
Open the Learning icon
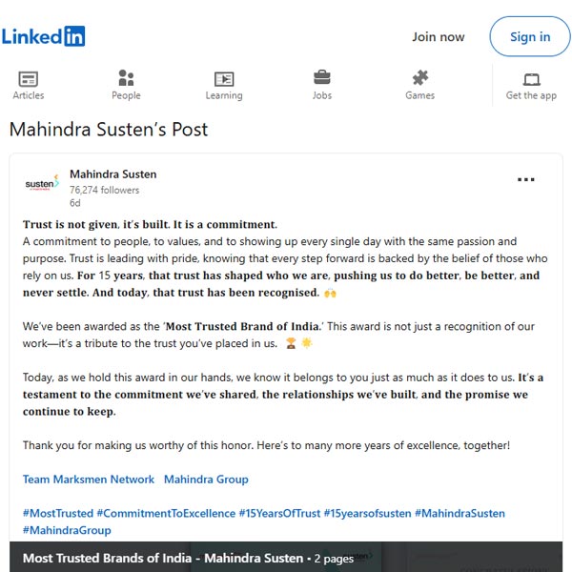(224, 79)
